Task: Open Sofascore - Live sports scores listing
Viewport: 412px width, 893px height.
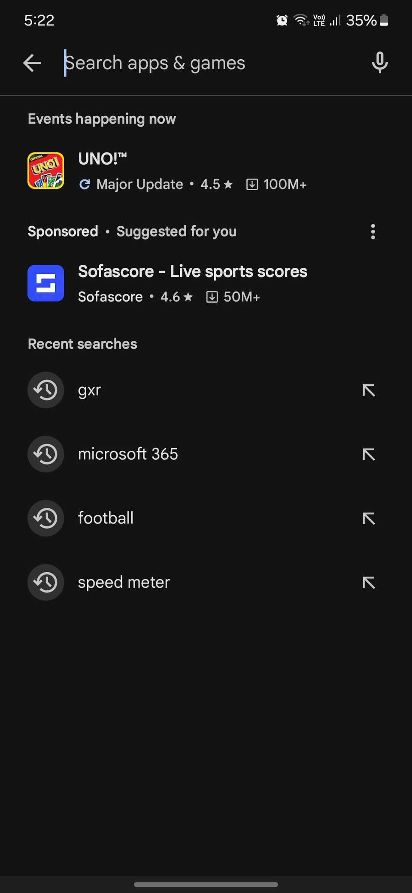Action: pyautogui.click(x=193, y=272)
